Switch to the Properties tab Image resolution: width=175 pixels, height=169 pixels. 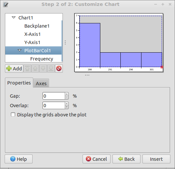(19, 83)
